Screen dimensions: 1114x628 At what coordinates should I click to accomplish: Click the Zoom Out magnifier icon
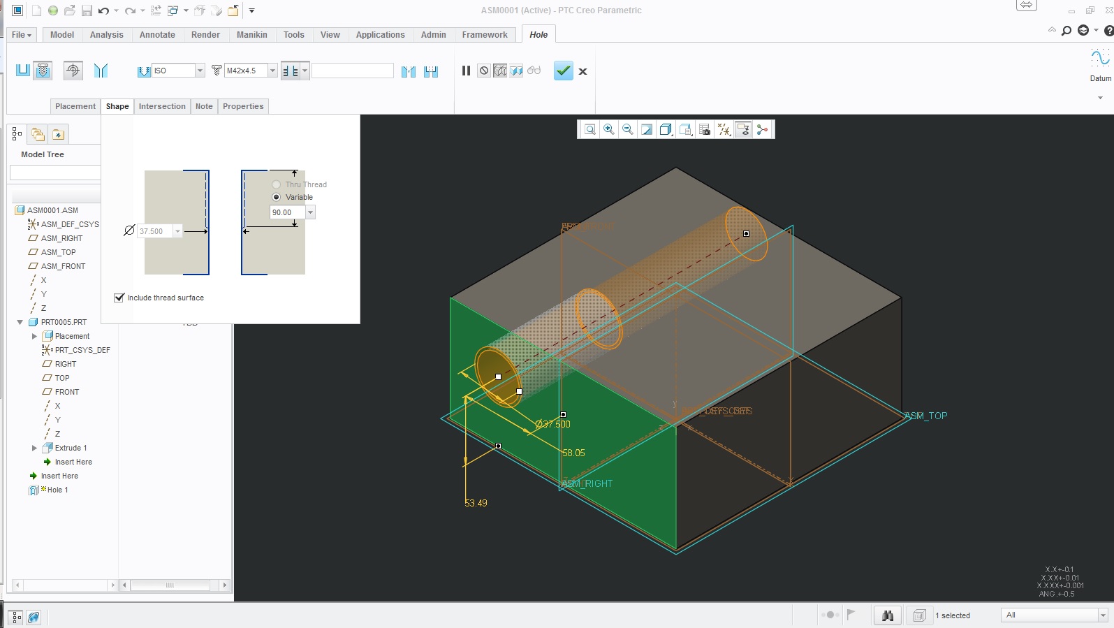click(x=628, y=129)
